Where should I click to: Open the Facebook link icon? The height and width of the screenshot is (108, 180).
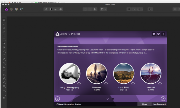[x=163, y=34]
